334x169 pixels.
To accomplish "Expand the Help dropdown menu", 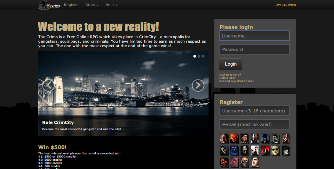I will pyautogui.click(x=111, y=5).
